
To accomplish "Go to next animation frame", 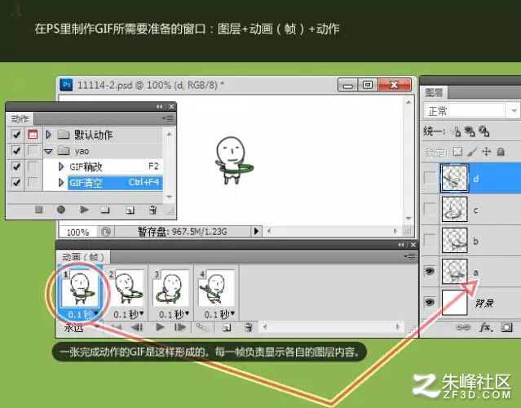I will click(180, 327).
